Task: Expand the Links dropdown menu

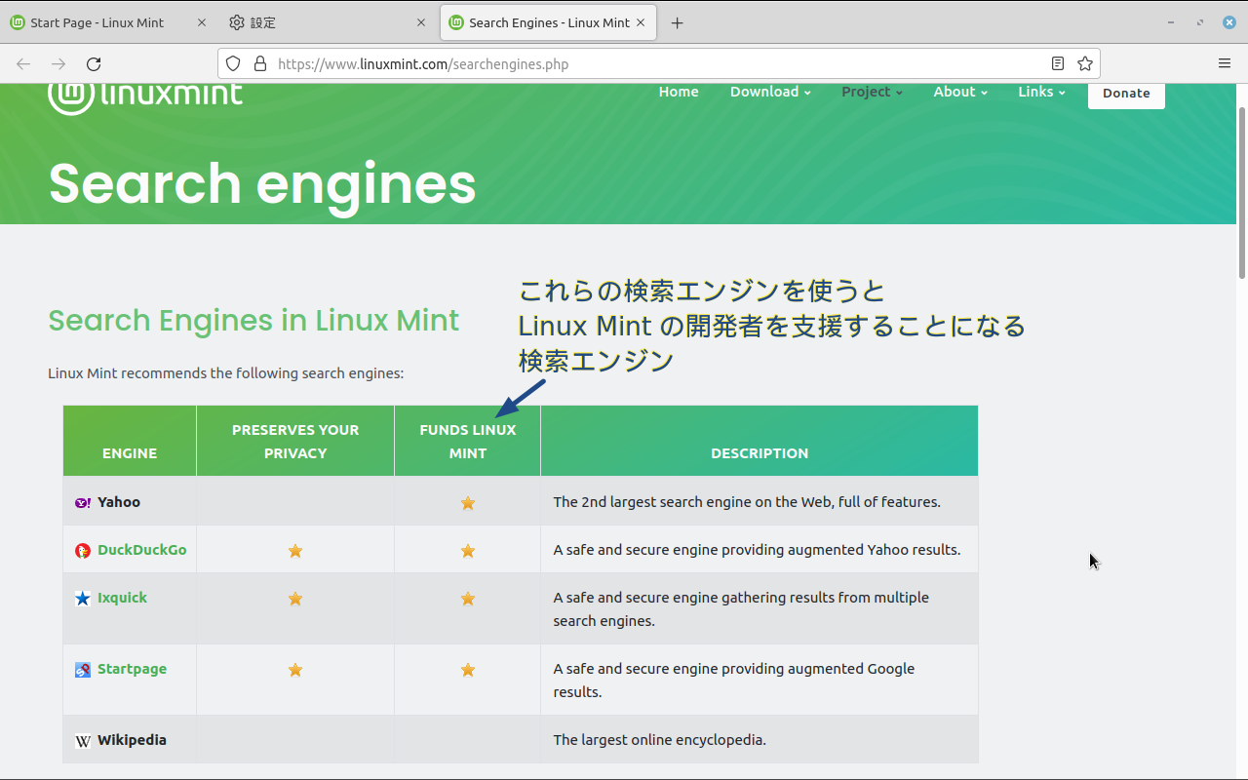Action: pos(1041,92)
